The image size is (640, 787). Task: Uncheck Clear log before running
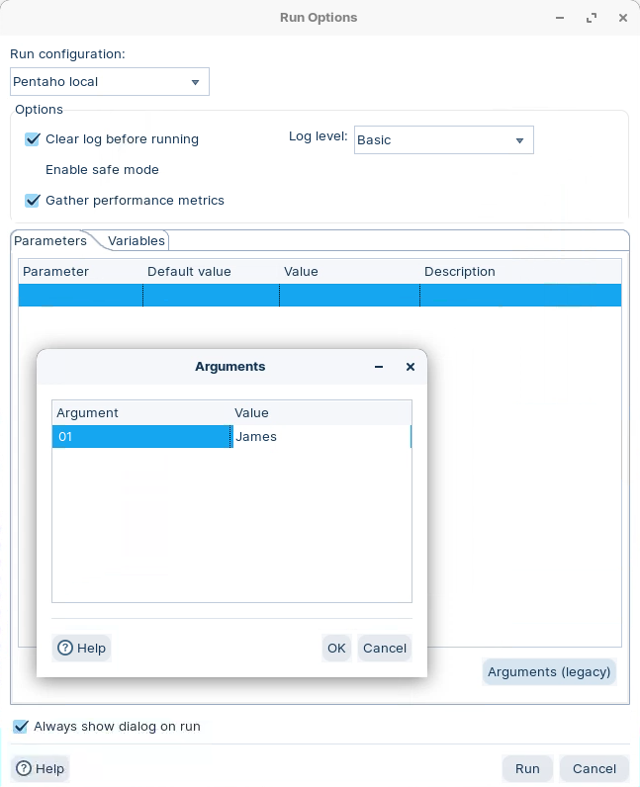[33, 139]
